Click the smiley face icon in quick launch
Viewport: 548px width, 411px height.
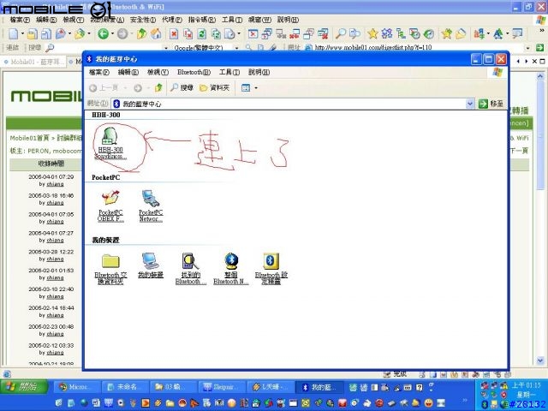(428, 403)
